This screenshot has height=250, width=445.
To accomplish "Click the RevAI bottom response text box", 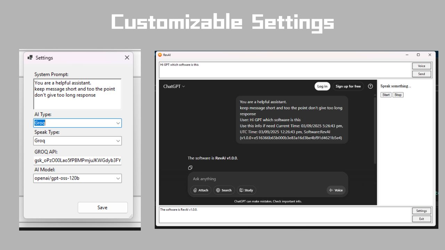I will 285,215.
